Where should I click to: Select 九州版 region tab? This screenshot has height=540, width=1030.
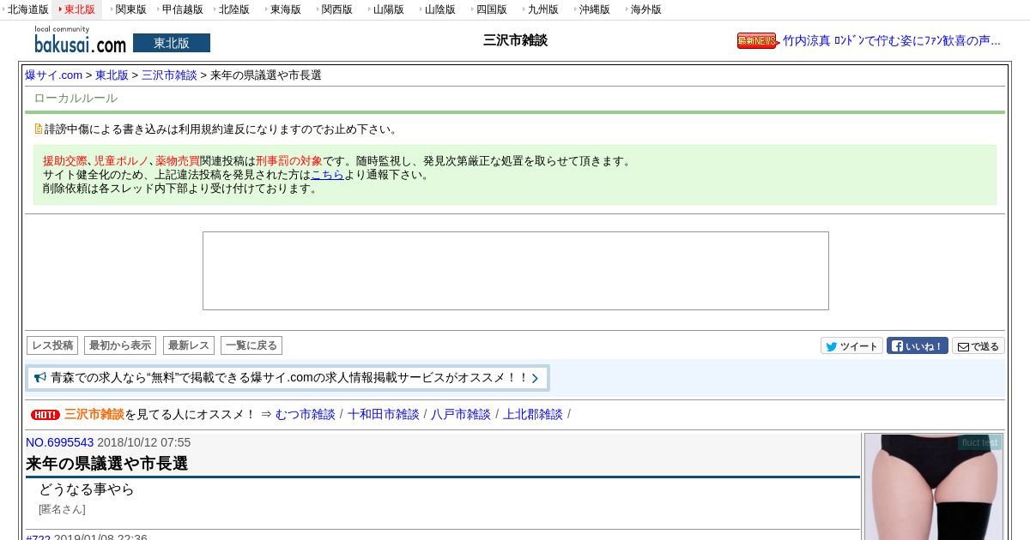(x=541, y=9)
